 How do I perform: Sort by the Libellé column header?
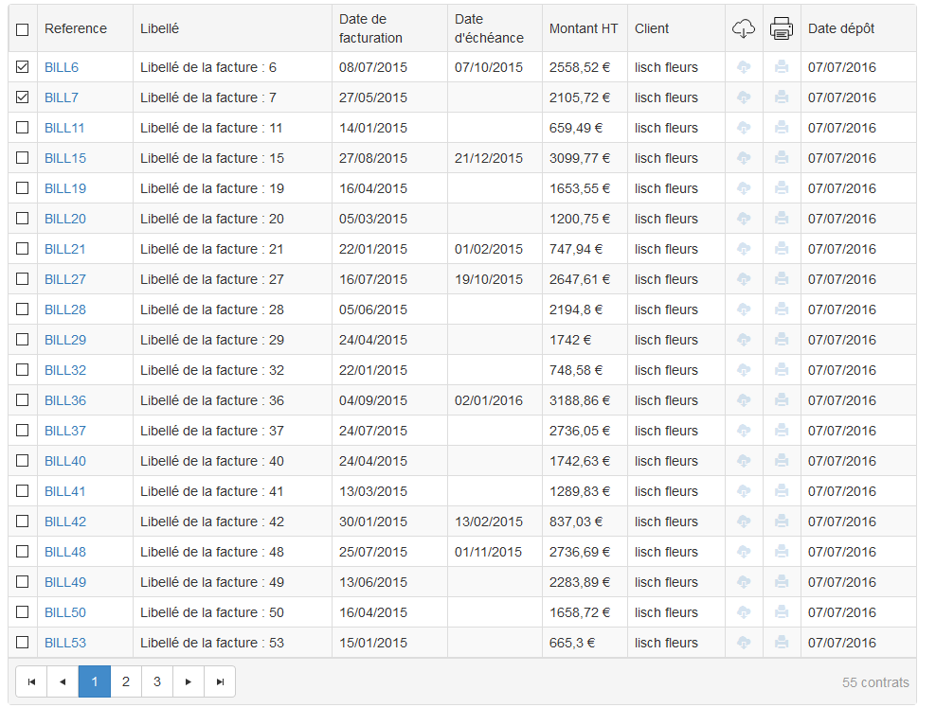pos(159,28)
